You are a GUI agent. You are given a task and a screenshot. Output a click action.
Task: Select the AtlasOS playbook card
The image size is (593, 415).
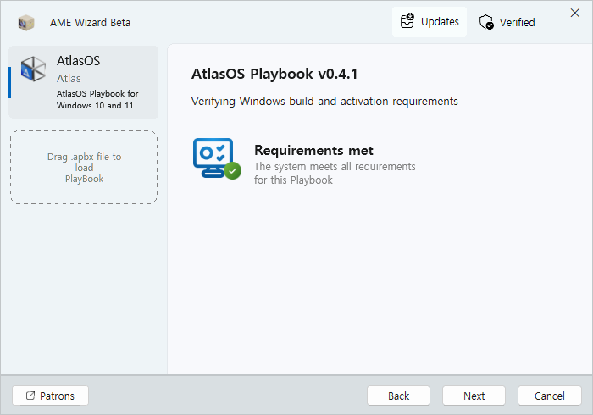(x=84, y=82)
